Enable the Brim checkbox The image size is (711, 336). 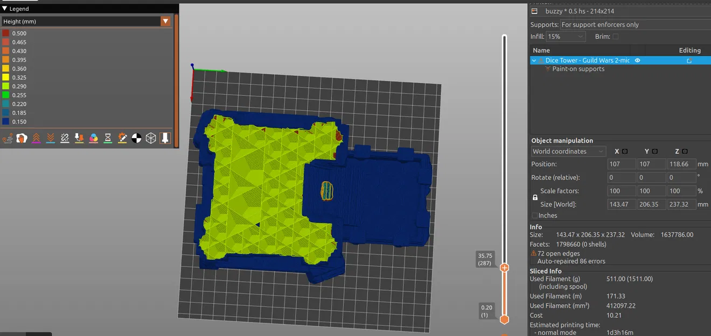click(x=616, y=37)
